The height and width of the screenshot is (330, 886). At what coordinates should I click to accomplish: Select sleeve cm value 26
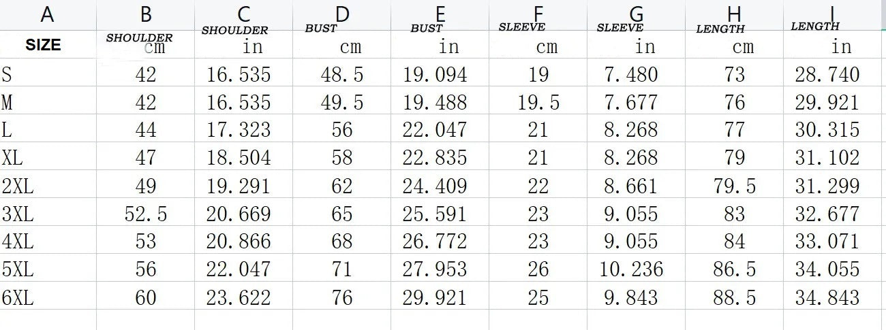(x=538, y=269)
